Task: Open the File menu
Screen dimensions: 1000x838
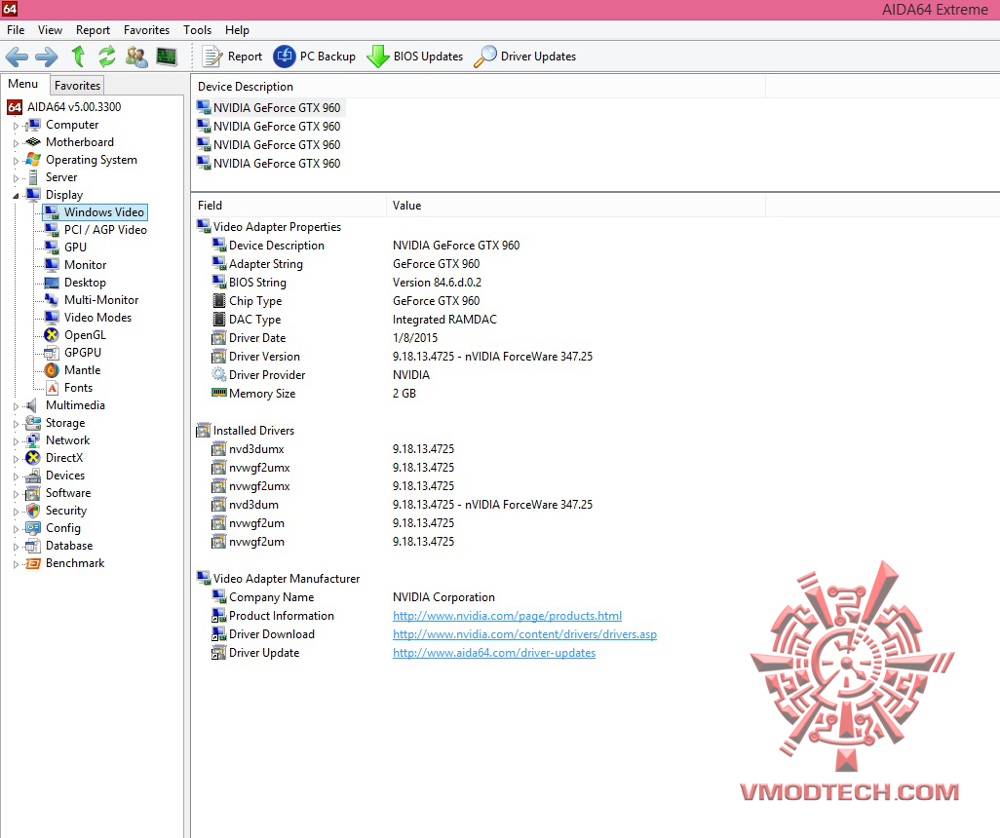Action: (x=16, y=30)
